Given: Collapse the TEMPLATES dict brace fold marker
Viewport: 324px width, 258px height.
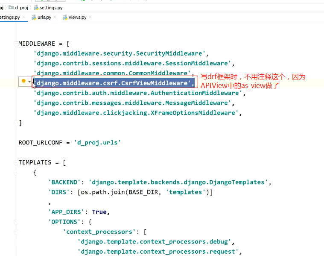Looking at the screenshot, I should click(15, 173).
